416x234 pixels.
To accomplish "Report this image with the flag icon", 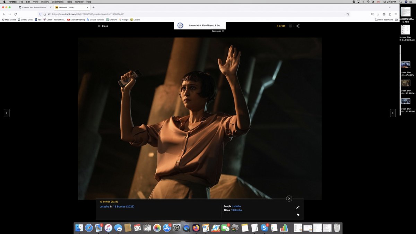I will (297, 215).
